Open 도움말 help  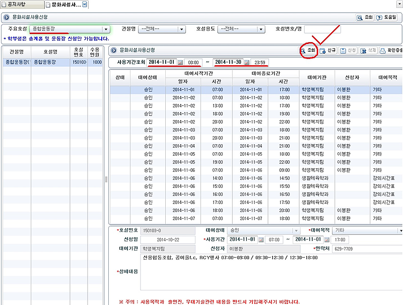pyautogui.click(x=386, y=18)
